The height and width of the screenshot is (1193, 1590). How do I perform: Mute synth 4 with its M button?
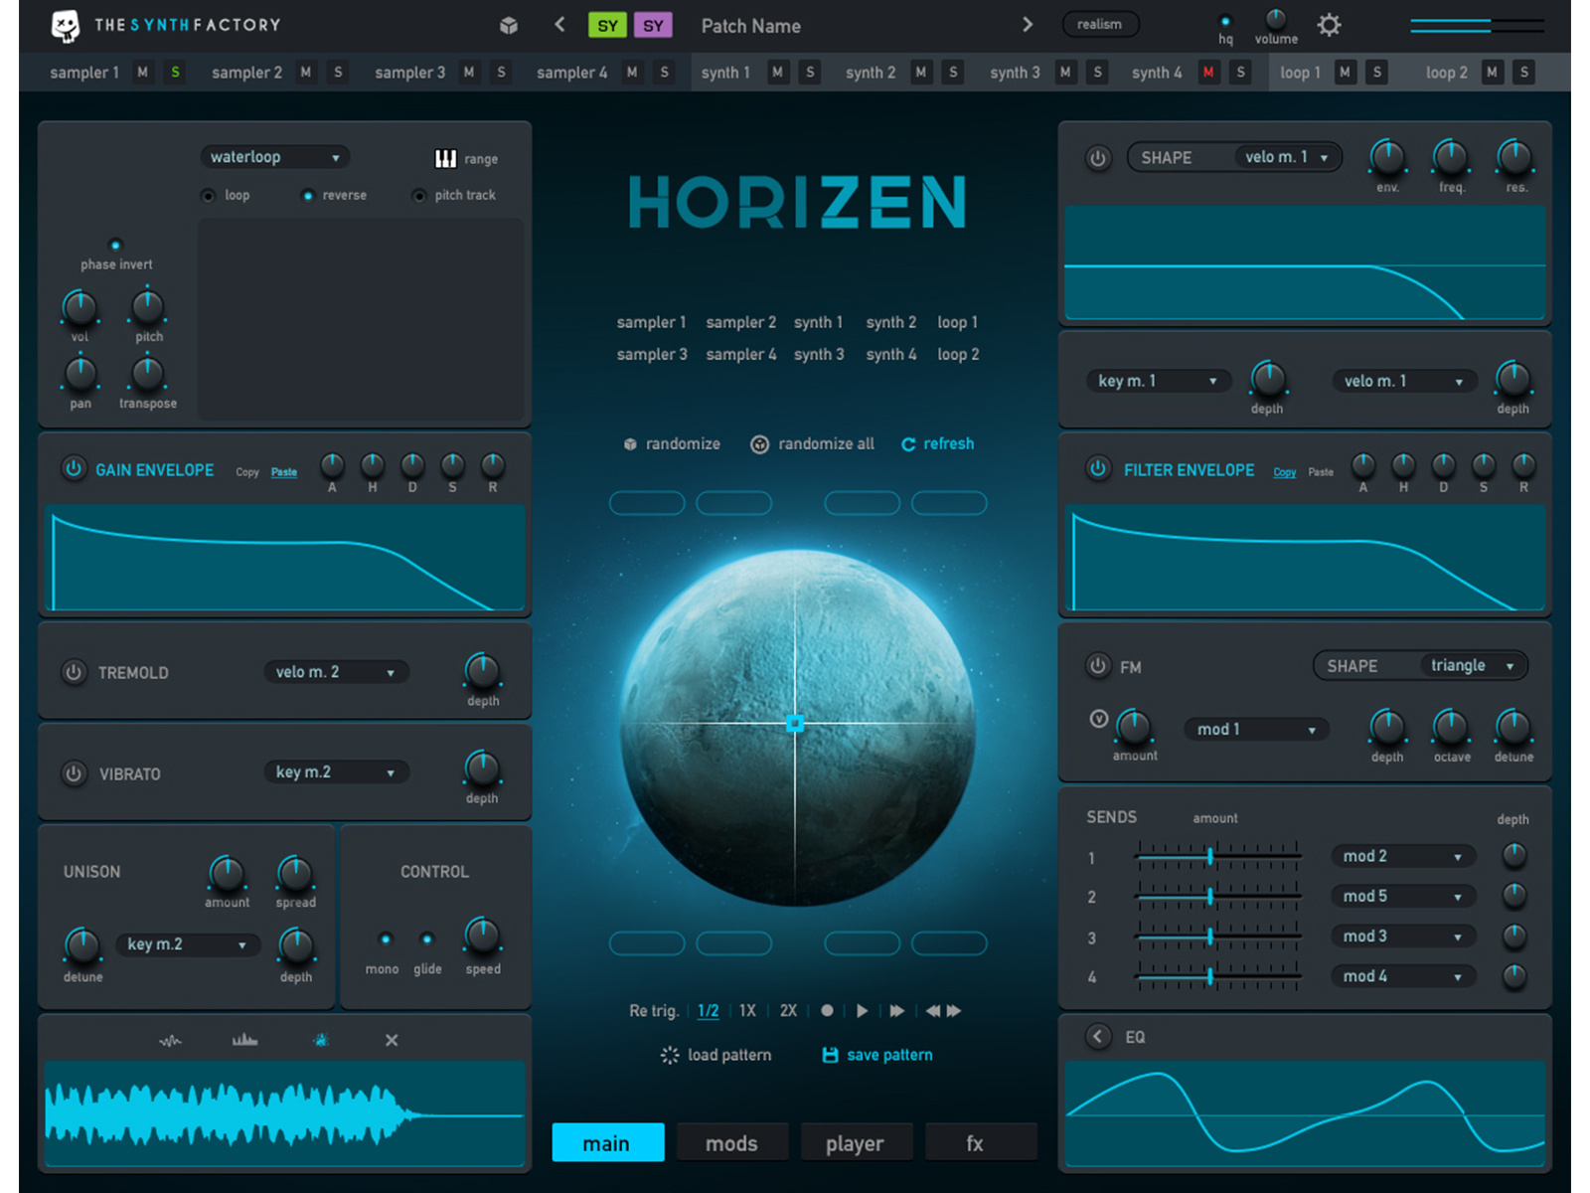pos(1208,72)
